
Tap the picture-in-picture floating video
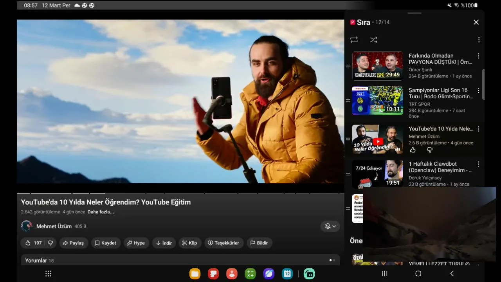click(x=429, y=224)
